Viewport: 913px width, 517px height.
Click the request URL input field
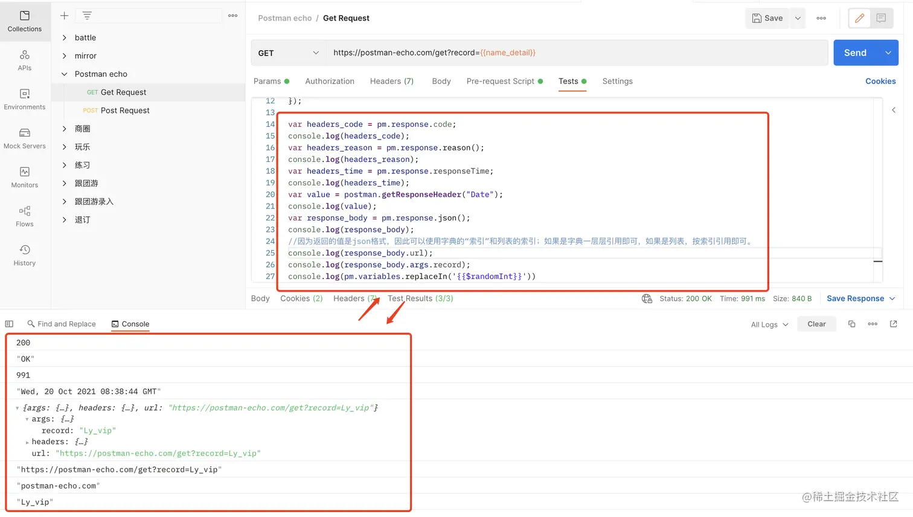point(577,53)
